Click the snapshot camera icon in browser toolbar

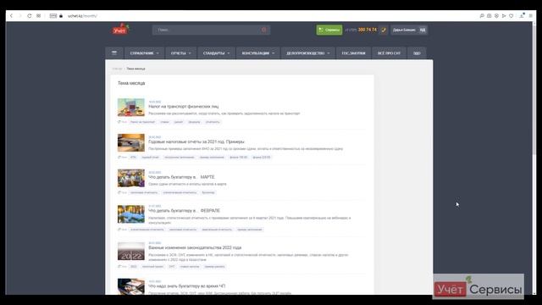pyautogui.click(x=489, y=16)
